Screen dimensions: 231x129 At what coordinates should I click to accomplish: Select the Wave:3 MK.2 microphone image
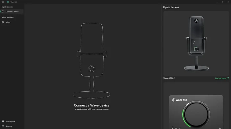coord(196,44)
